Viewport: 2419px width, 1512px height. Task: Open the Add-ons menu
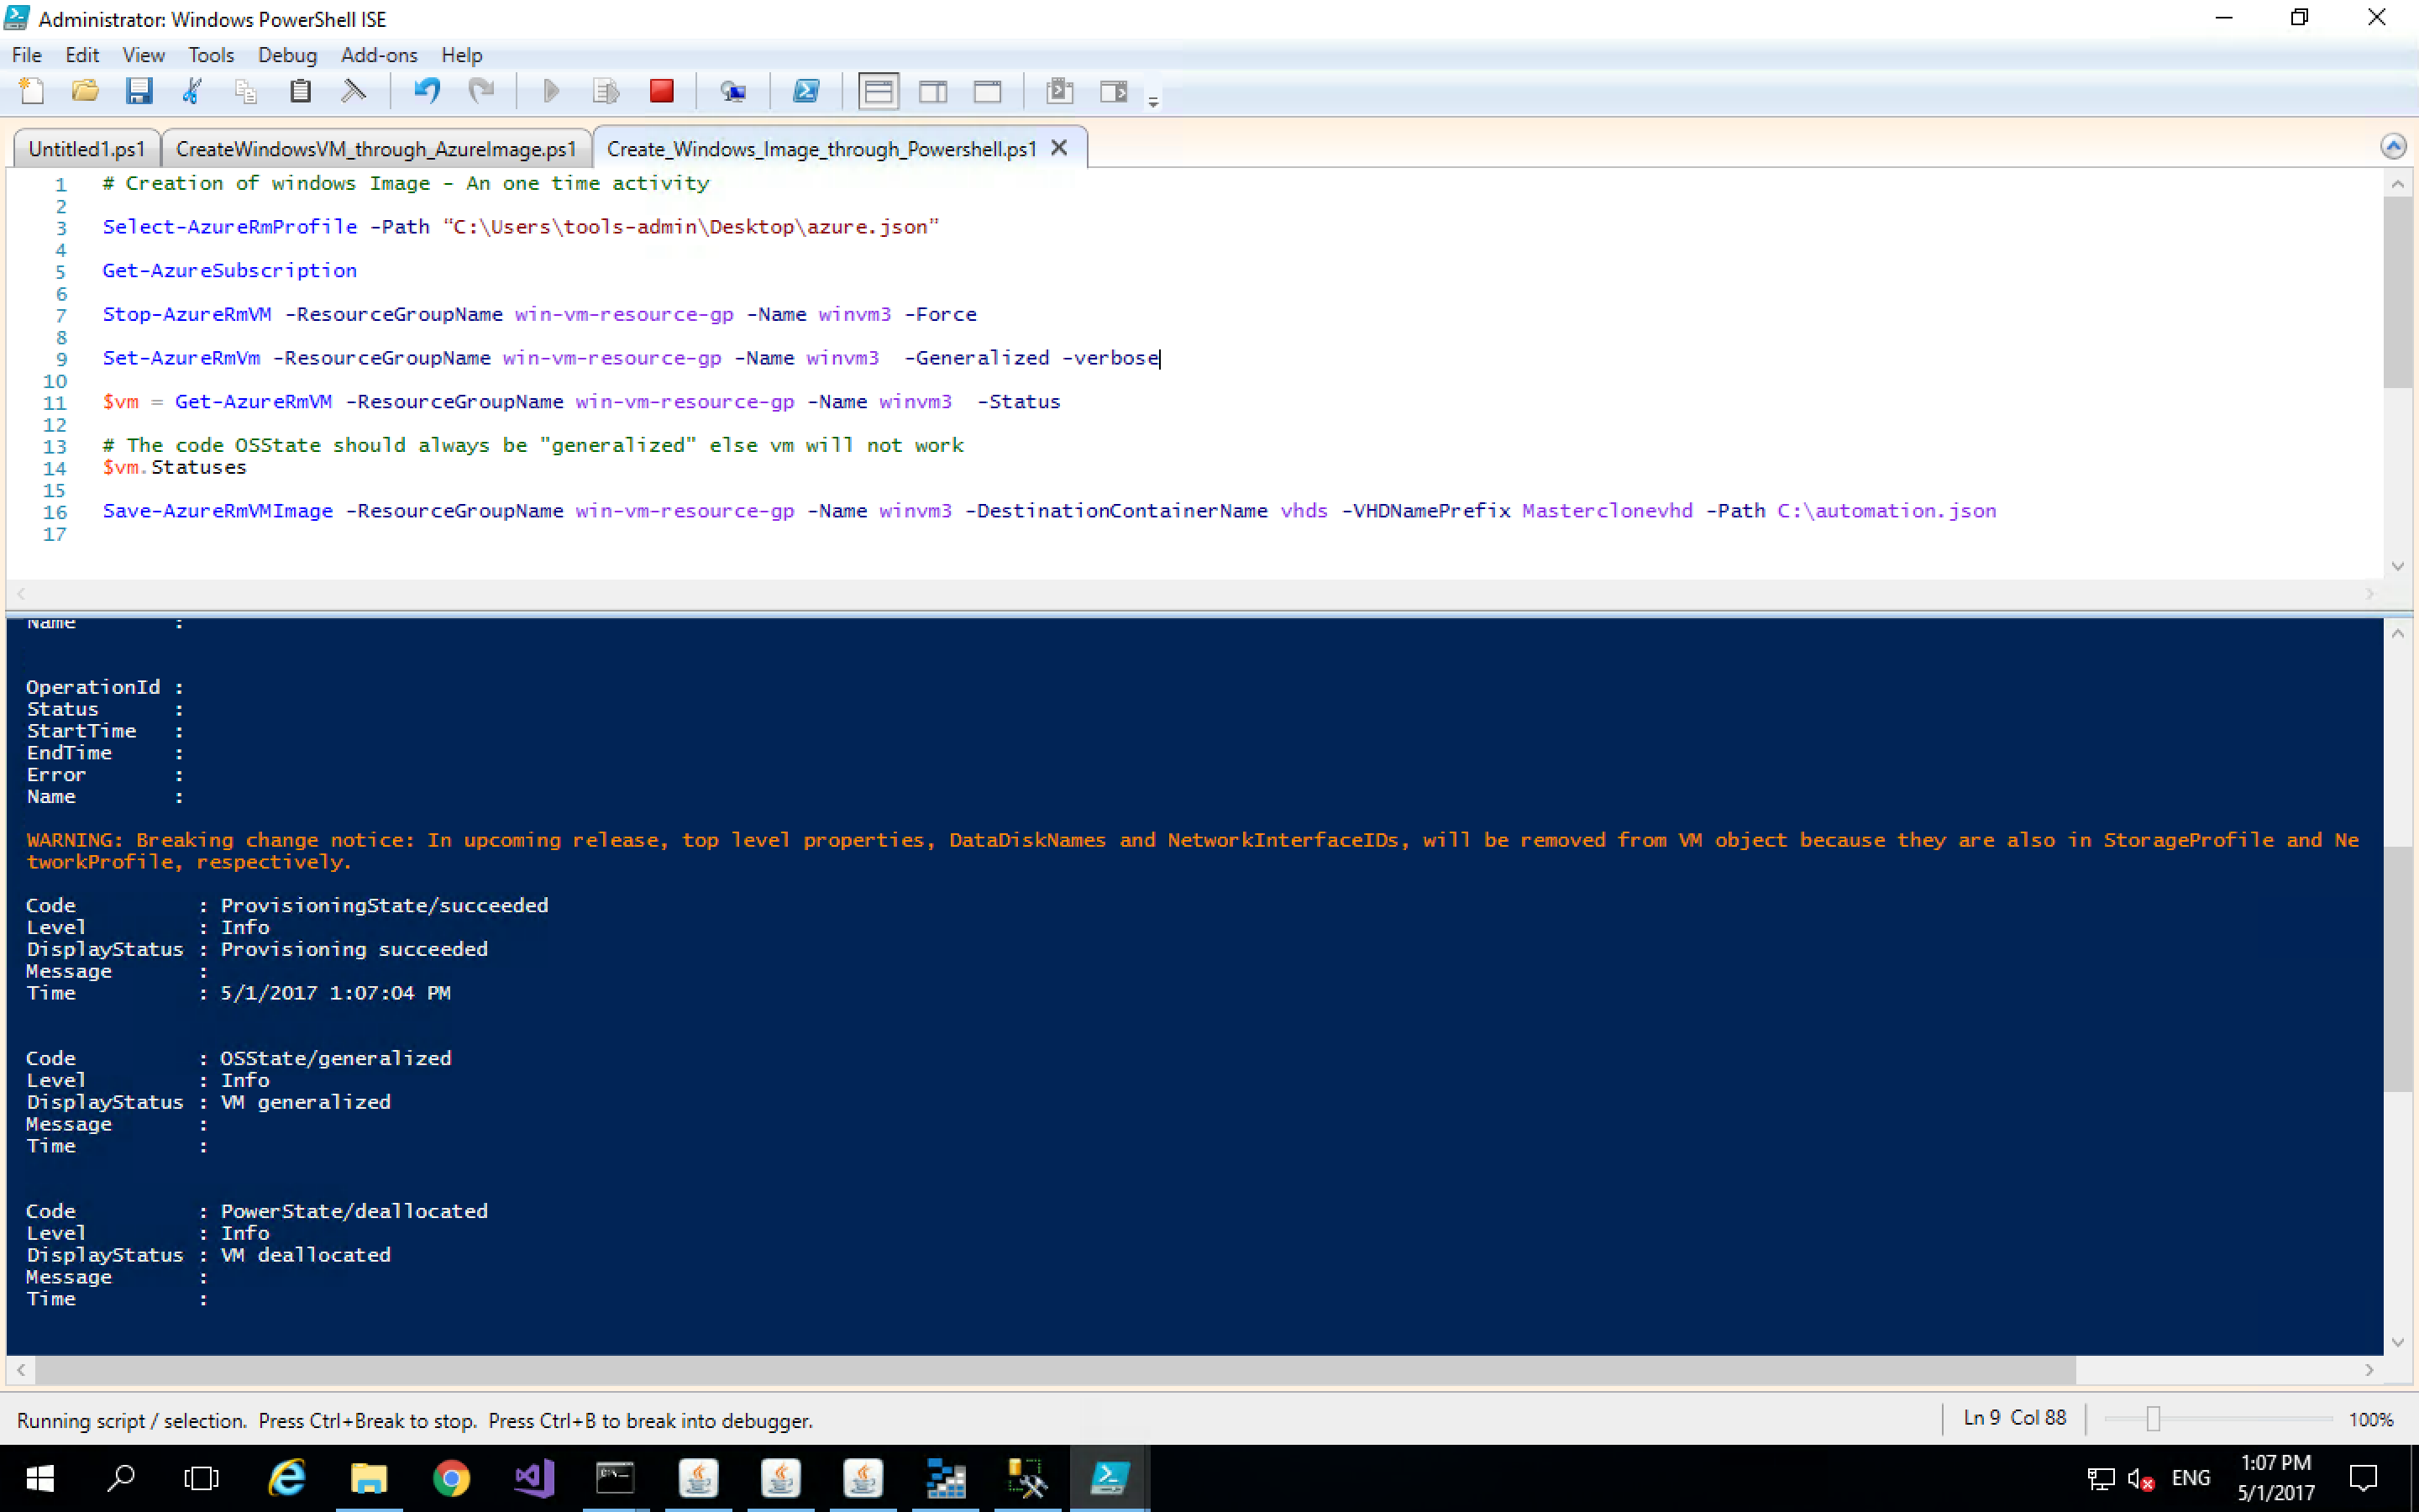[x=378, y=54]
